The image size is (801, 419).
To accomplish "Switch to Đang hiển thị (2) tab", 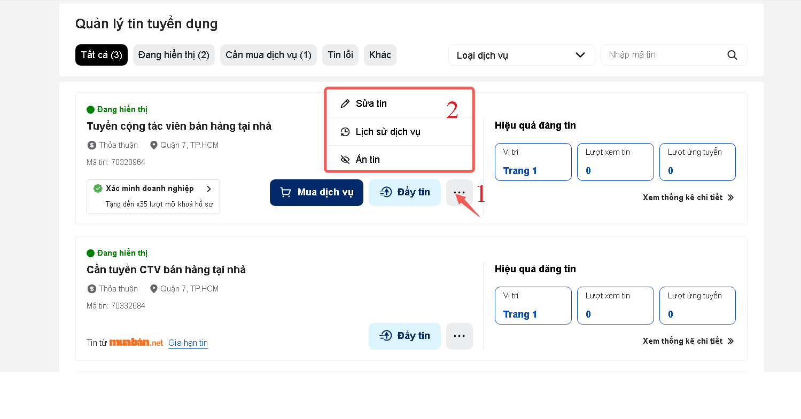I will pyautogui.click(x=174, y=55).
